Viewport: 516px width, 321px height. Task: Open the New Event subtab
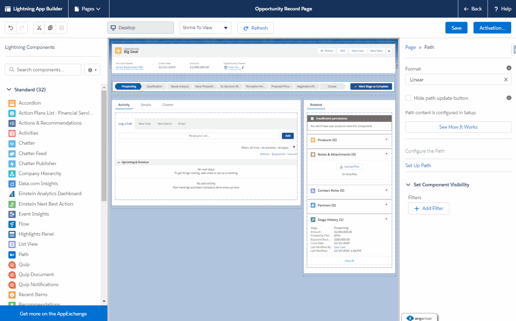click(164, 124)
